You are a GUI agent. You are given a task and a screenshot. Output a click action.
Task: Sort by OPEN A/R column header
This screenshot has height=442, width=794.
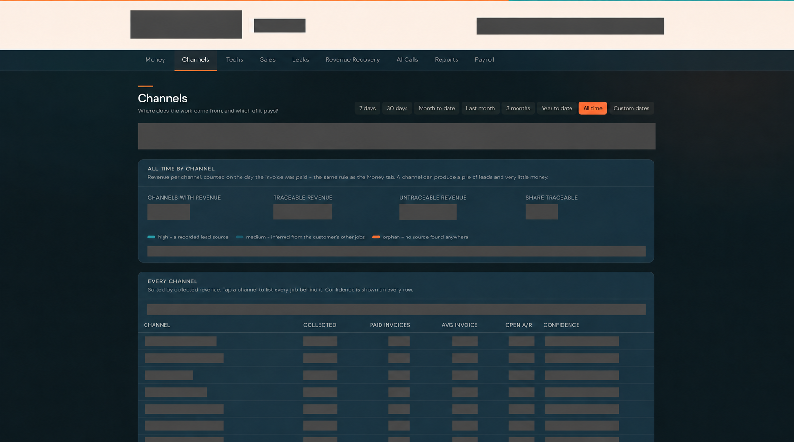(x=518, y=325)
